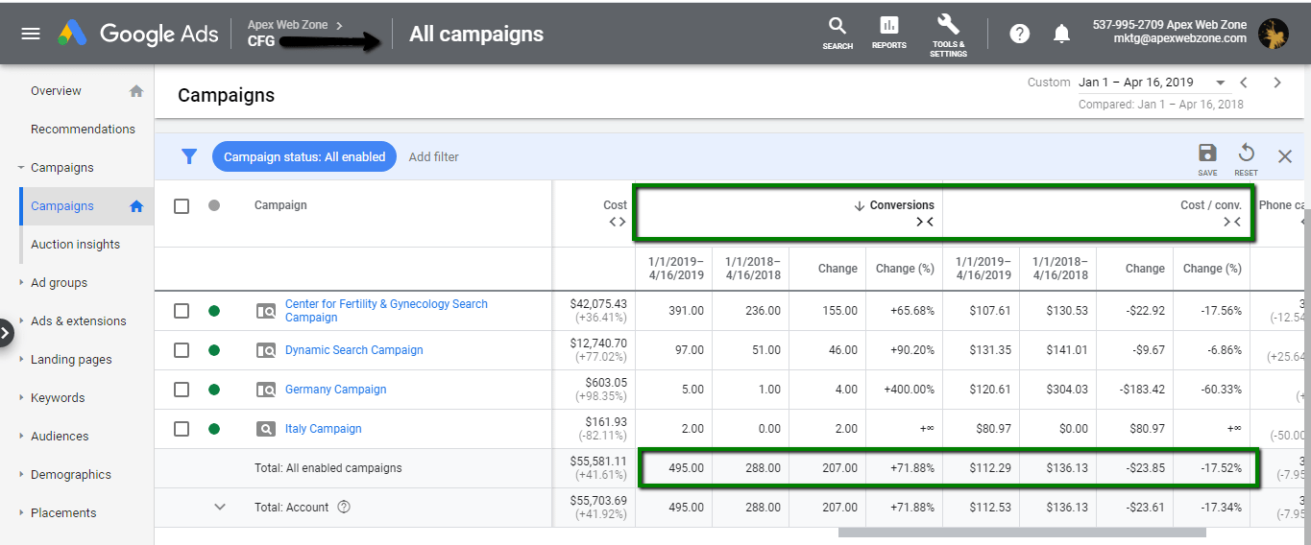Screen dimensions: 1311x545
Task: Toggle the select-all campaigns checkbox
Action: (x=182, y=205)
